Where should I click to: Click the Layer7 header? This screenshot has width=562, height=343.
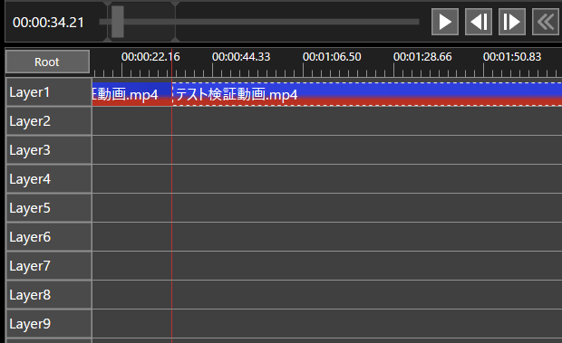49,266
